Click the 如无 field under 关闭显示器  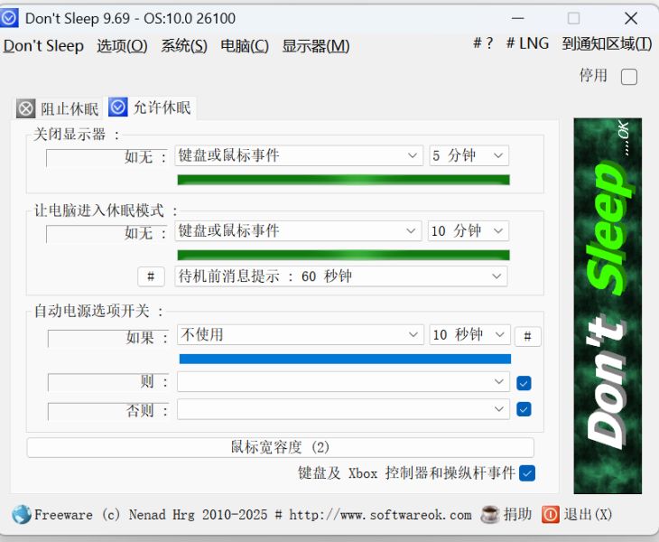(x=107, y=158)
